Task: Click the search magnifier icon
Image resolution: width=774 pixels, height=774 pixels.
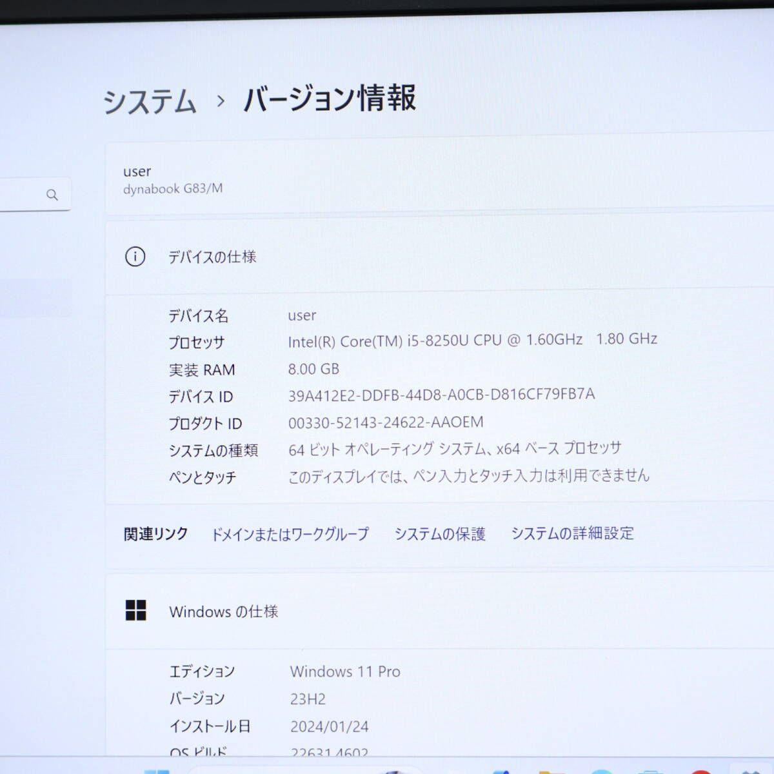Action: [x=52, y=194]
